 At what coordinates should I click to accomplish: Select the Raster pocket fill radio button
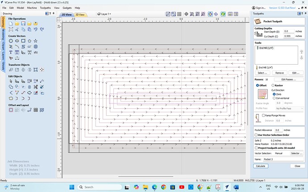point(273,86)
